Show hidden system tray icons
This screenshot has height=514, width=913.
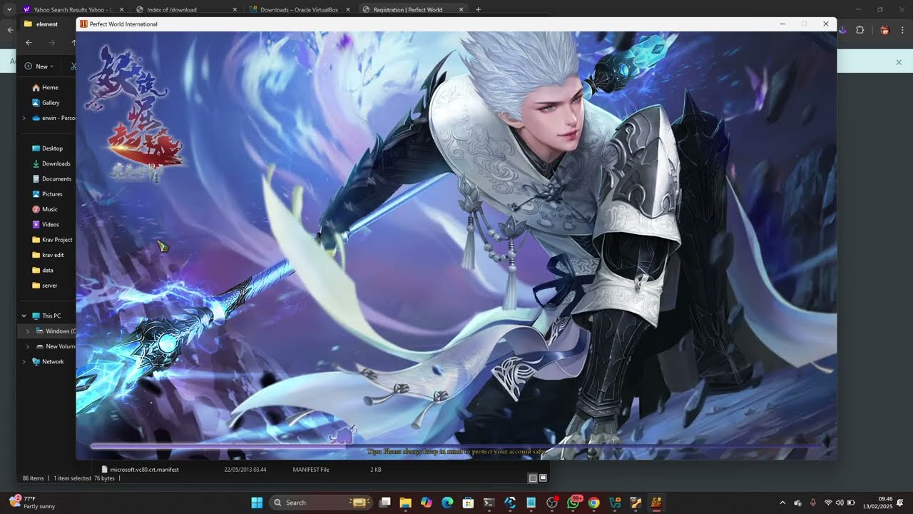[x=782, y=503]
